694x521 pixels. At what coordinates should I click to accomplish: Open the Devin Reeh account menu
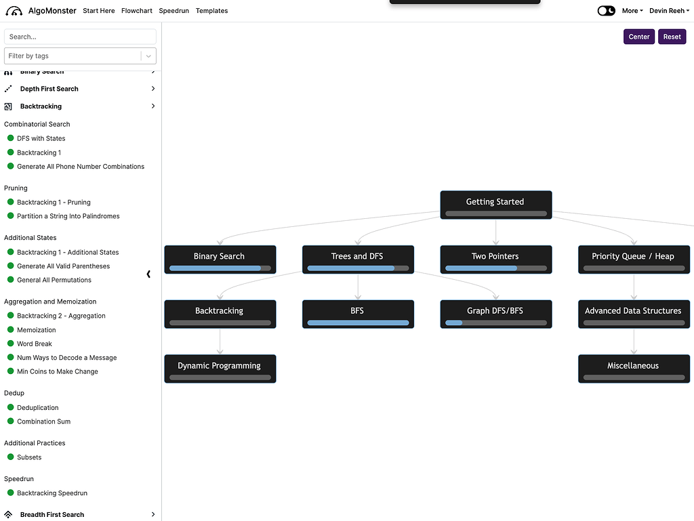tap(669, 11)
